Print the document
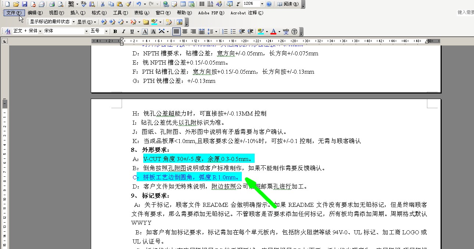Viewport: 474px width, 249px height. pos(52,4)
